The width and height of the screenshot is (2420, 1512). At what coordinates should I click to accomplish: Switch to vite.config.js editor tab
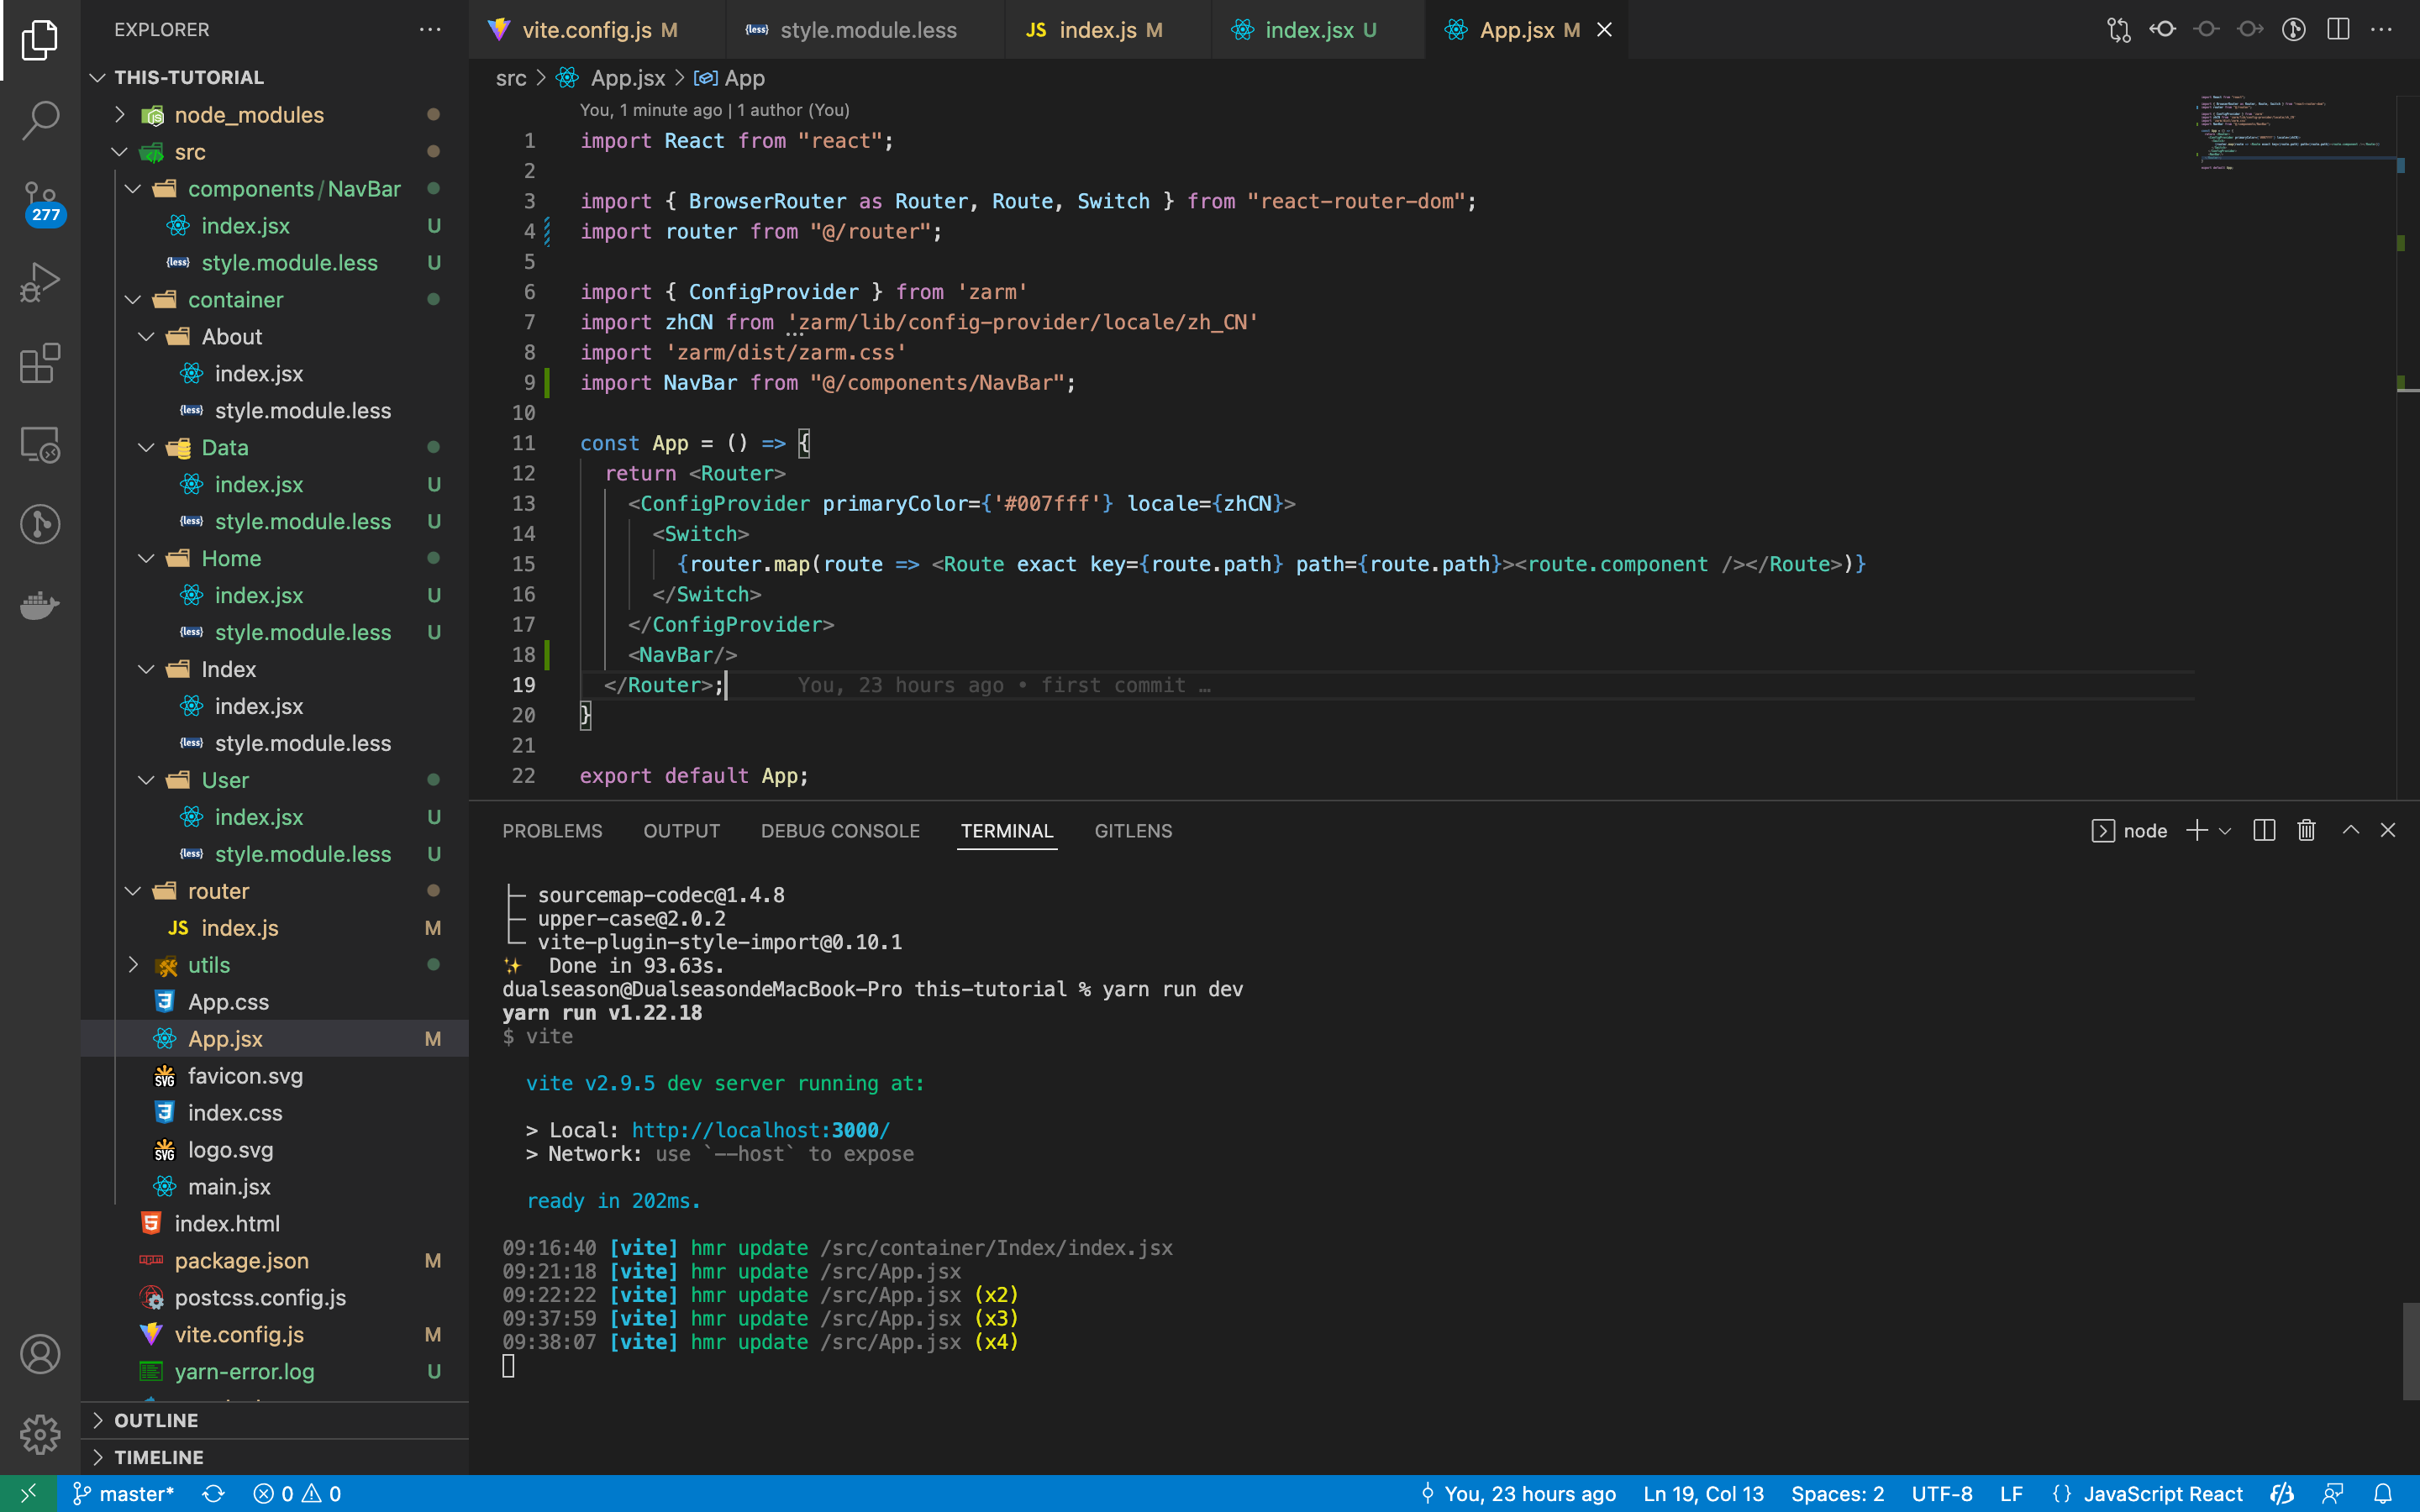pos(597,30)
